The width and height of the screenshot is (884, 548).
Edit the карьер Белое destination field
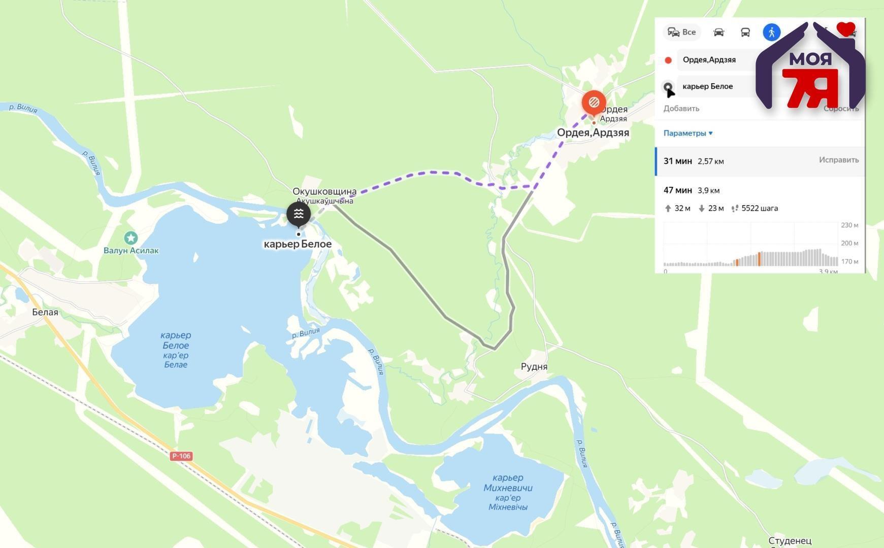[x=721, y=86]
